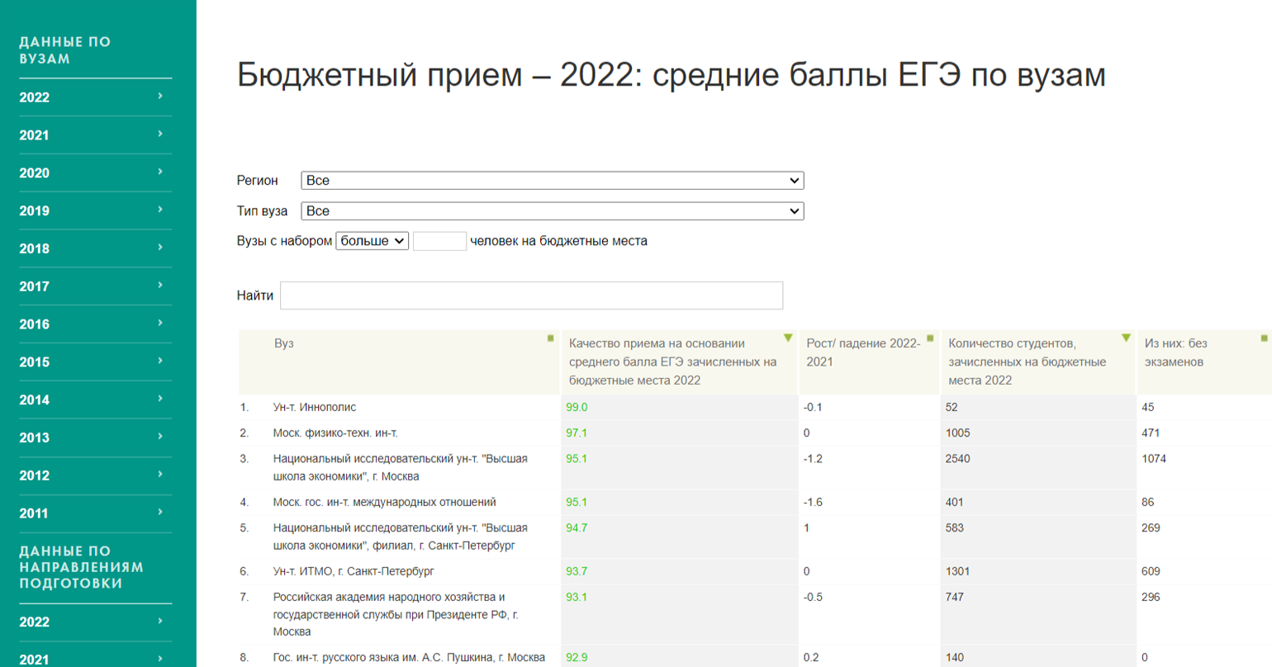Click the student count 1301

958,572
